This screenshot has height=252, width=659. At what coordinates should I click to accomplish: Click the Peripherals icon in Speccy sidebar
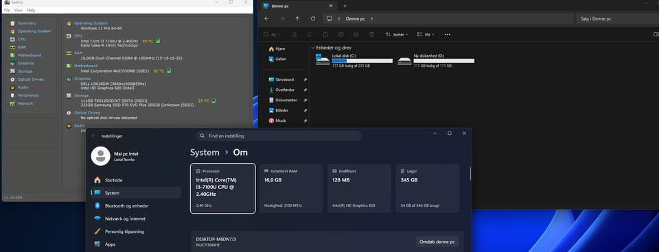pos(12,95)
